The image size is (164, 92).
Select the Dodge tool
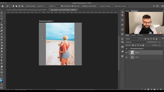(2, 52)
